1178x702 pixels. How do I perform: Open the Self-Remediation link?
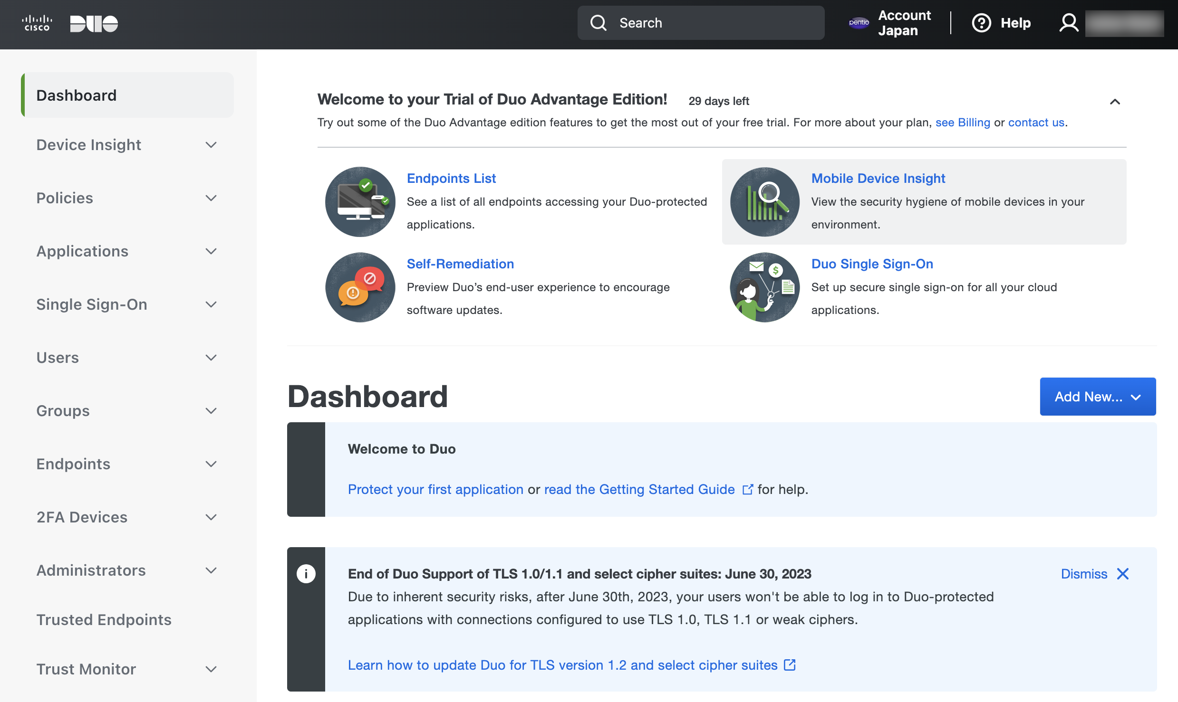coord(460,264)
